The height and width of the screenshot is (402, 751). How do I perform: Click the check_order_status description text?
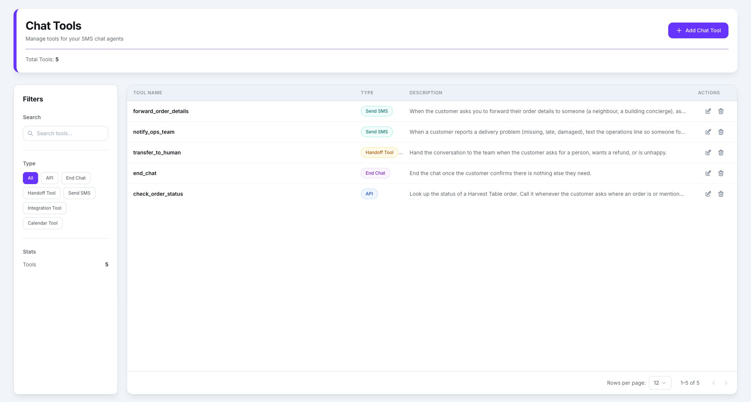tap(547, 194)
